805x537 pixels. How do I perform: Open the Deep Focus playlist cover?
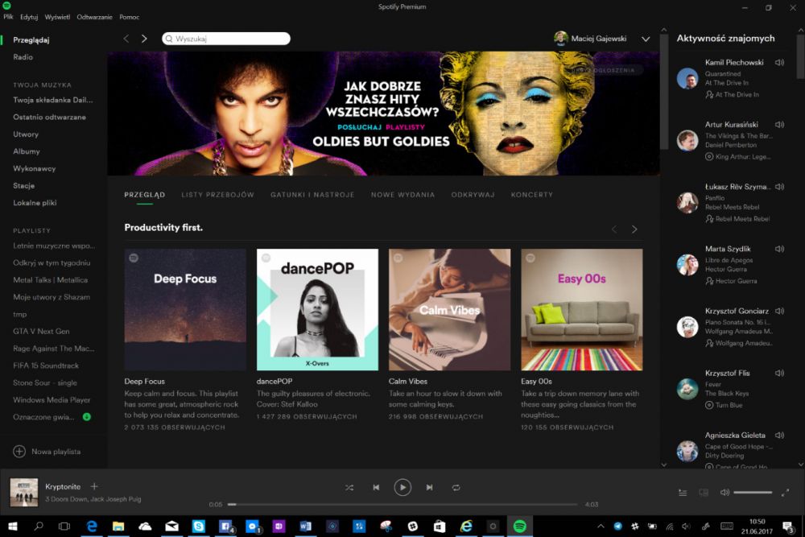click(x=185, y=310)
